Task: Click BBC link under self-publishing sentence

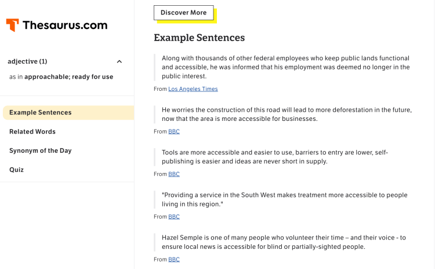Action: pos(174,174)
